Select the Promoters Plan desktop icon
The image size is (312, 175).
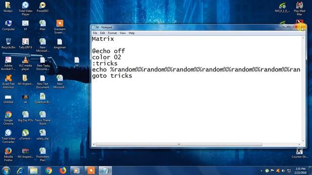tap(42, 155)
